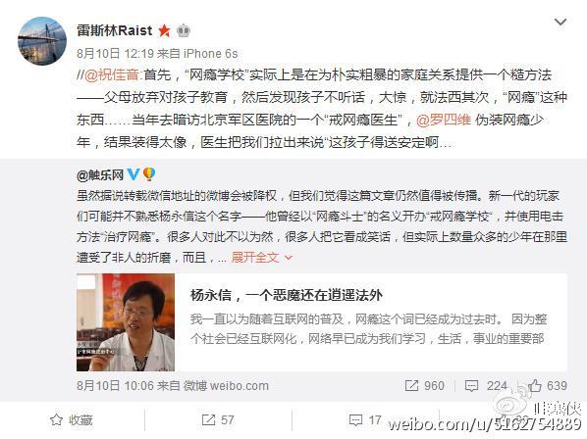Click the balloon badge next to 触乐网
This screenshot has width=587, height=439.
tap(149, 174)
